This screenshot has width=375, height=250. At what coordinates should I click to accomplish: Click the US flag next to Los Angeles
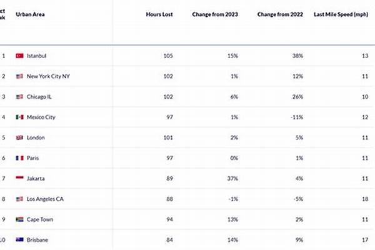pos(19,199)
